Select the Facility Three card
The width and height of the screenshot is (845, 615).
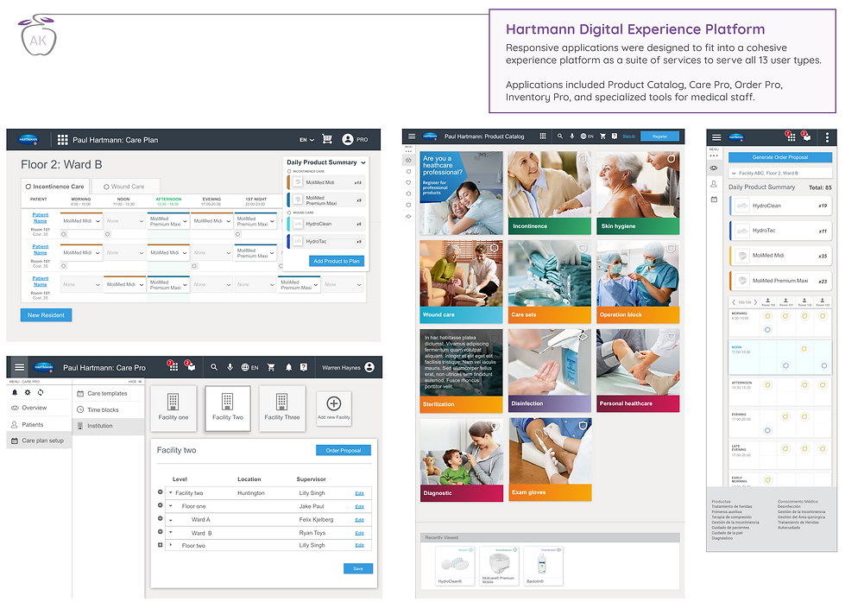point(282,408)
